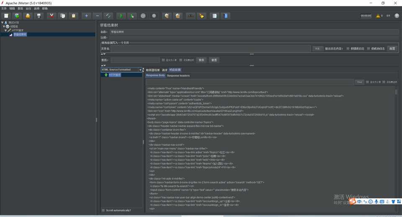Click the 配置 configure button
This screenshot has width=402, height=217.
[392, 49]
